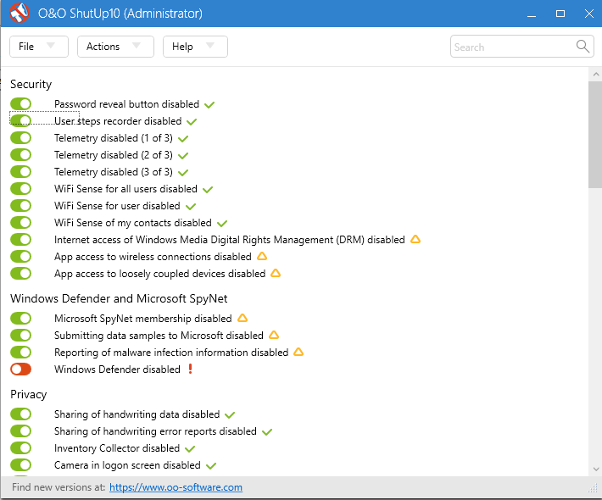Image resolution: width=602 pixels, height=500 pixels.
Task: Click the scrollbar down arrow
Action: point(595,469)
